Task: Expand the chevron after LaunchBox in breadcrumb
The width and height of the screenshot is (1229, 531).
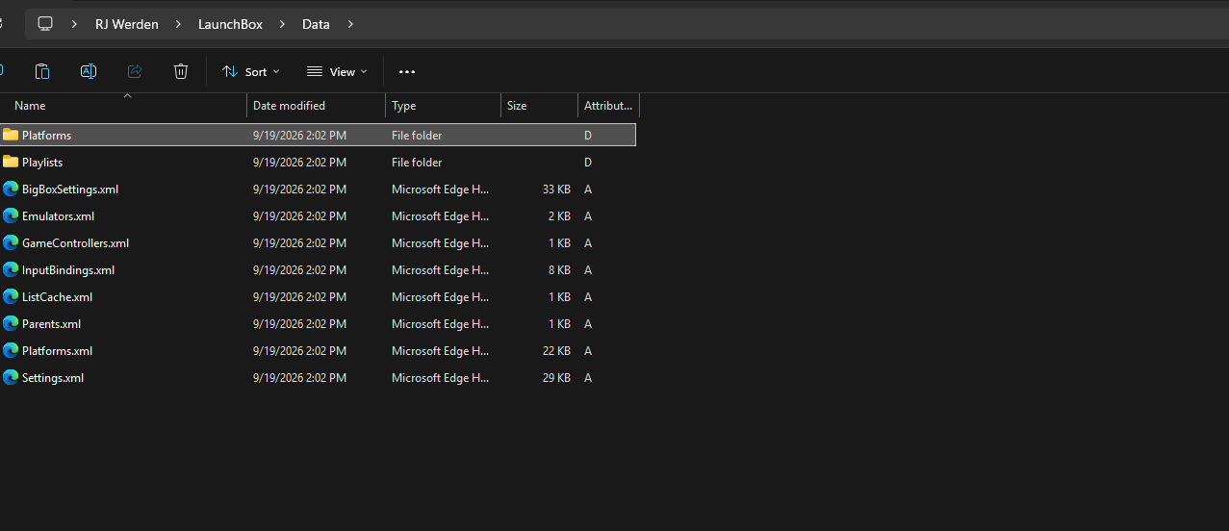Action: point(282,24)
